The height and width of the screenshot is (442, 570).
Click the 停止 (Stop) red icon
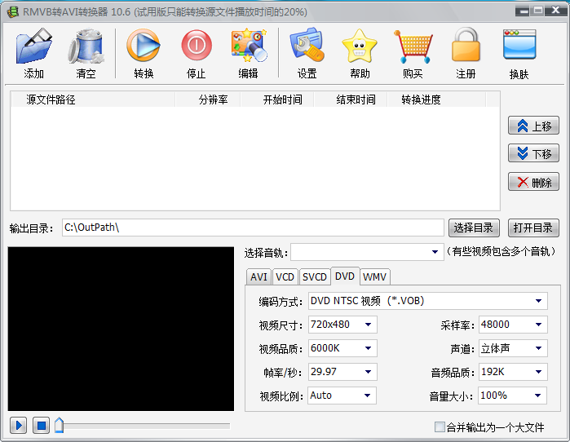pyautogui.click(x=197, y=46)
